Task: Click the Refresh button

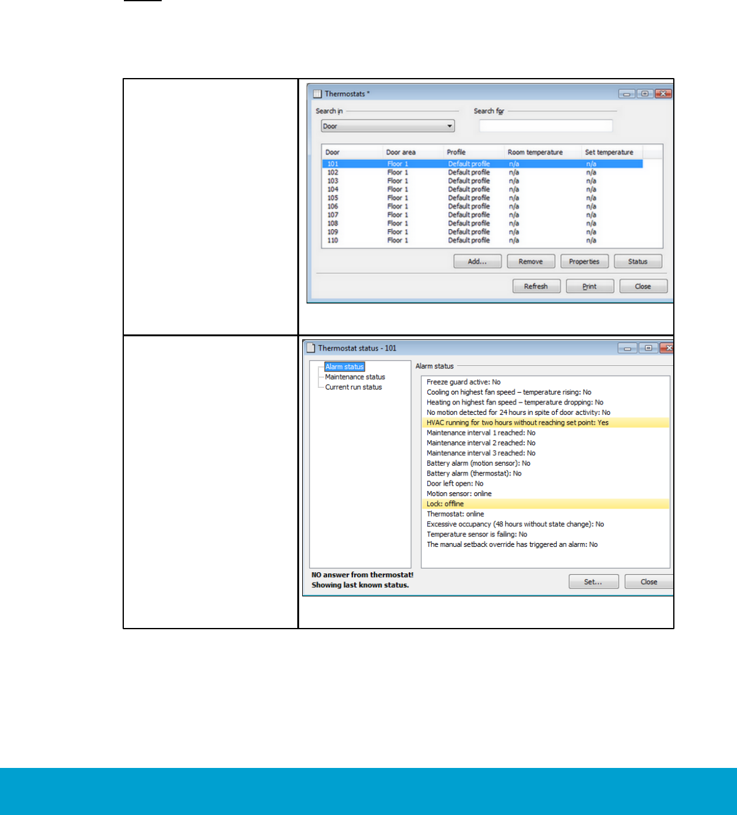Action: pos(536,286)
